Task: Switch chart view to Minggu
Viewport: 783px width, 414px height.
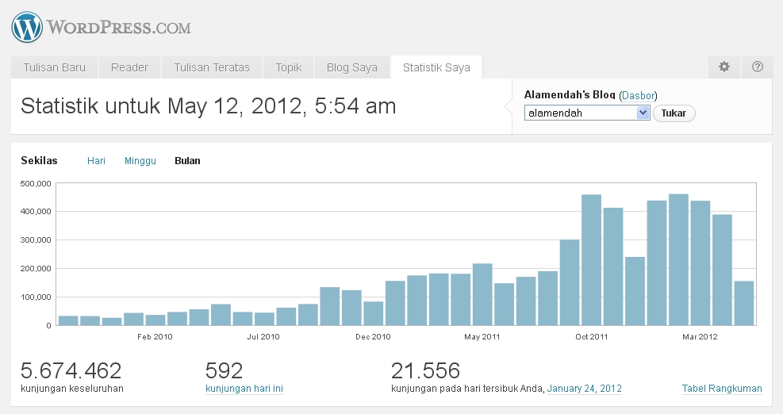Action: tap(140, 161)
